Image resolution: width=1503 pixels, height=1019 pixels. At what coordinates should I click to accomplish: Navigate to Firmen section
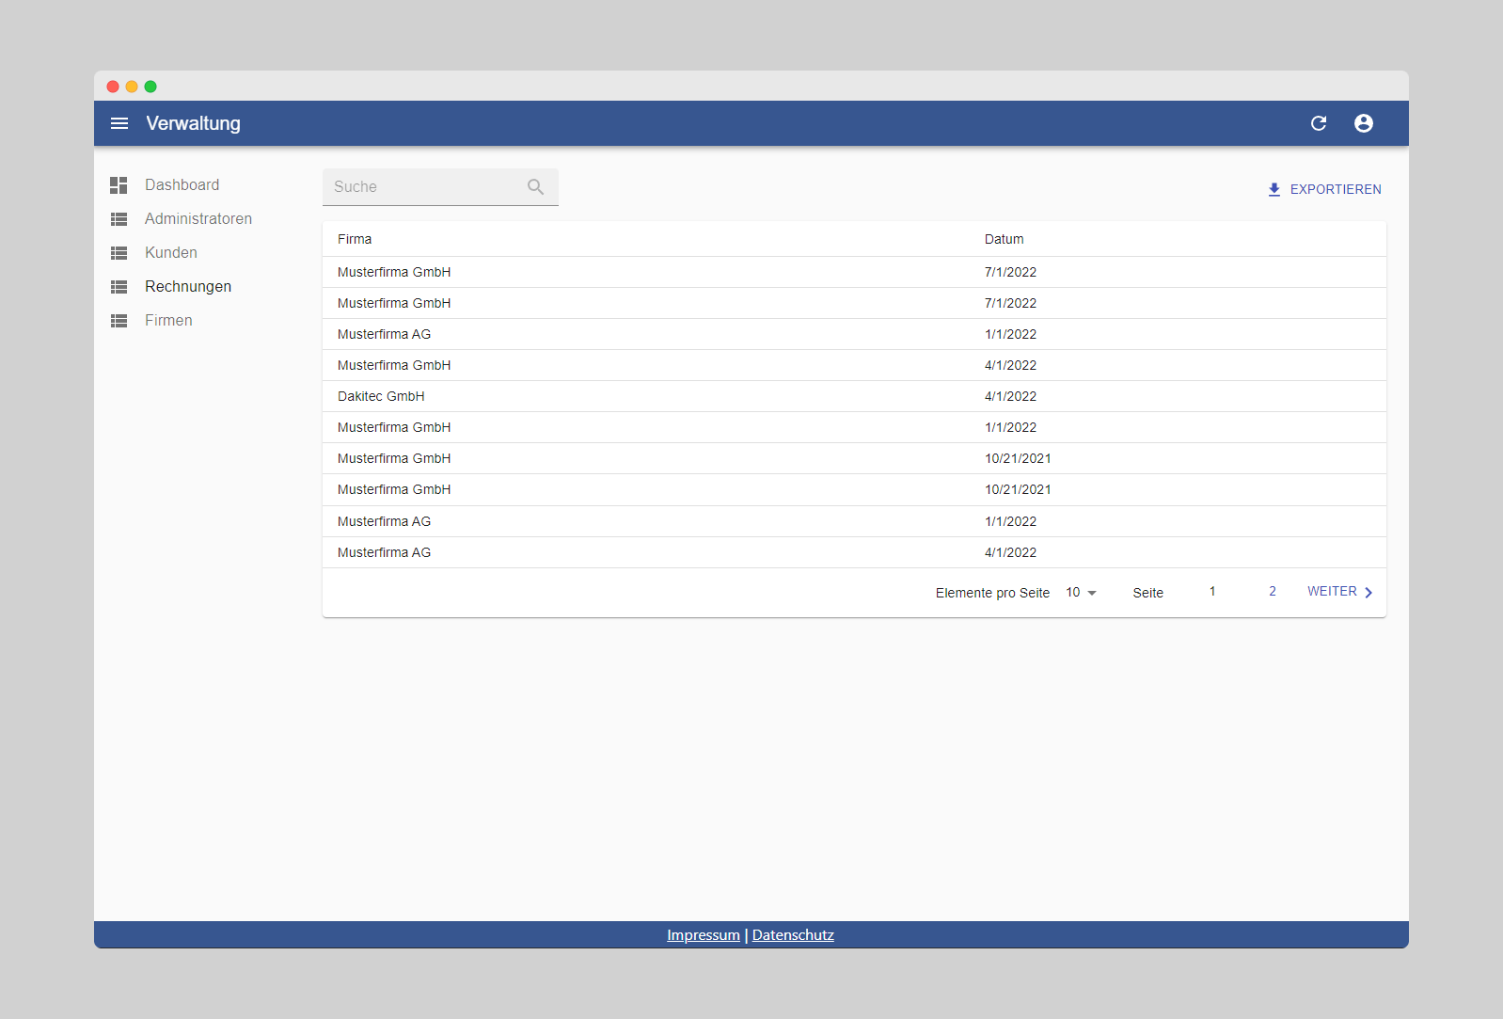(x=168, y=321)
